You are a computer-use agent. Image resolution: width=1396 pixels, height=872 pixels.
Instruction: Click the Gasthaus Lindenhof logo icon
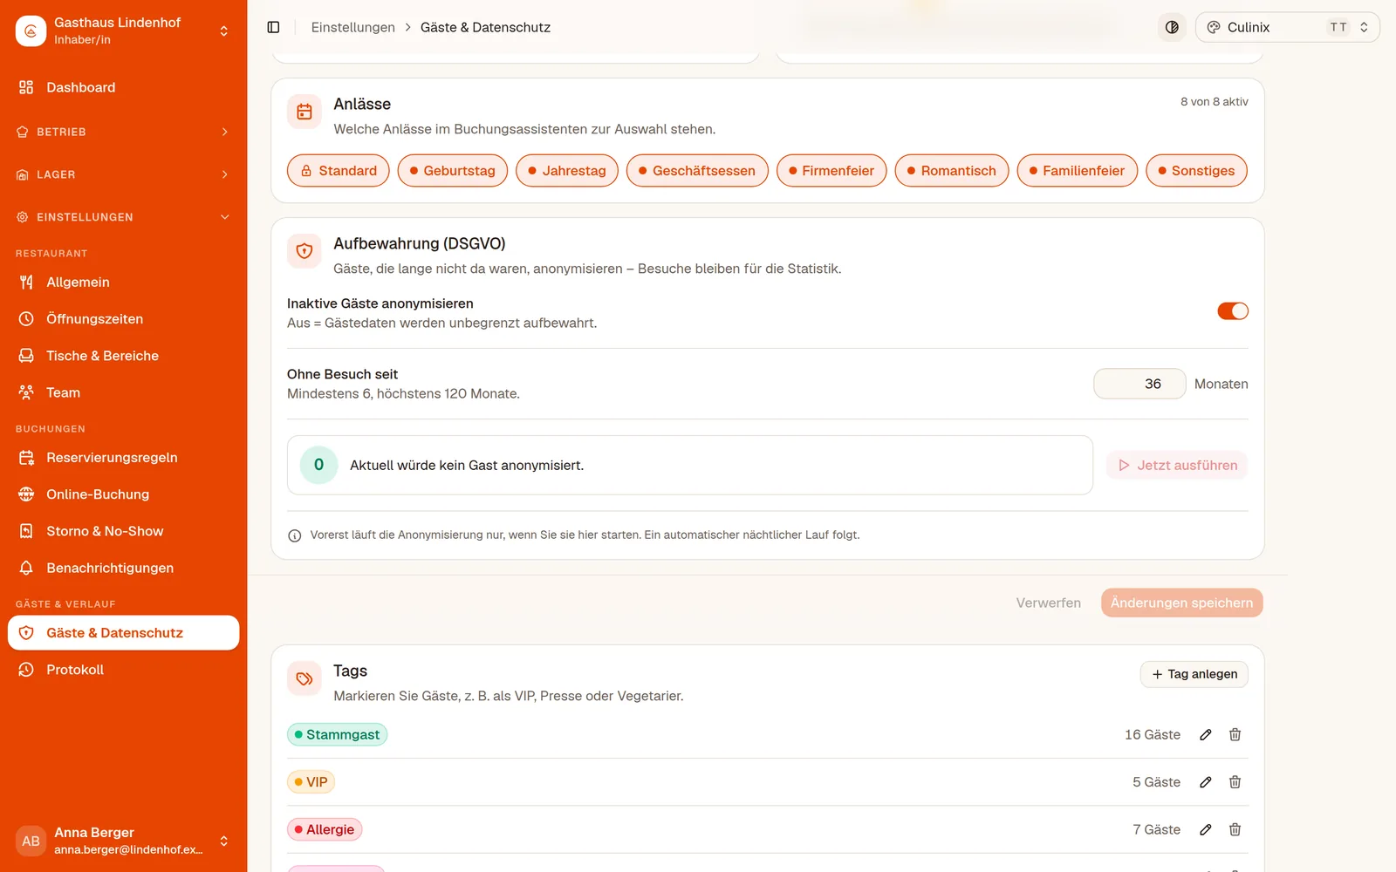pos(31,31)
